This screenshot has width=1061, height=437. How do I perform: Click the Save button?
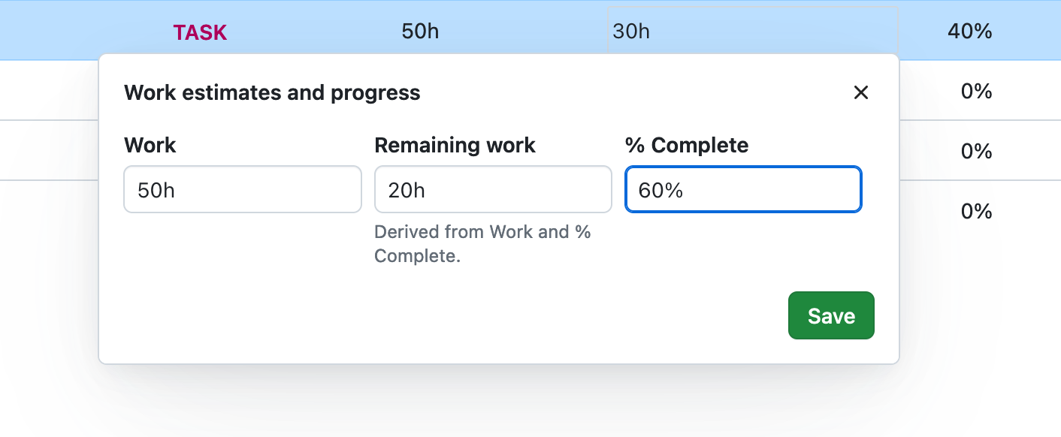tap(831, 315)
